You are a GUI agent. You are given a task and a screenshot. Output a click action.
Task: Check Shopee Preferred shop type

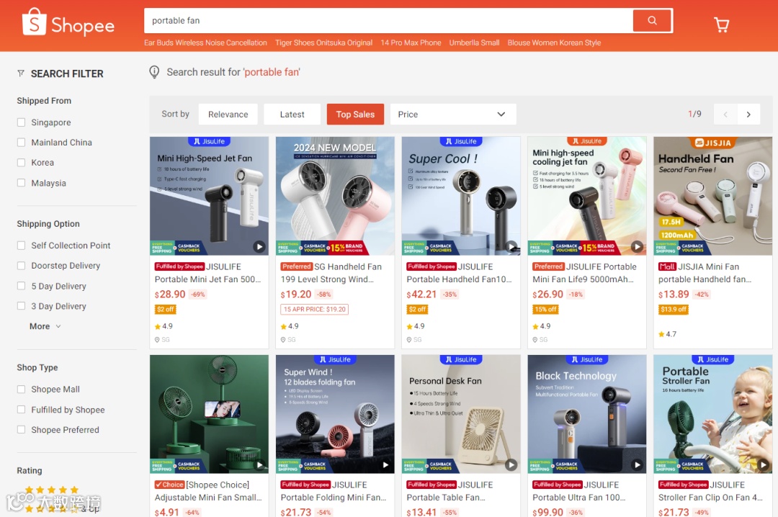click(22, 430)
